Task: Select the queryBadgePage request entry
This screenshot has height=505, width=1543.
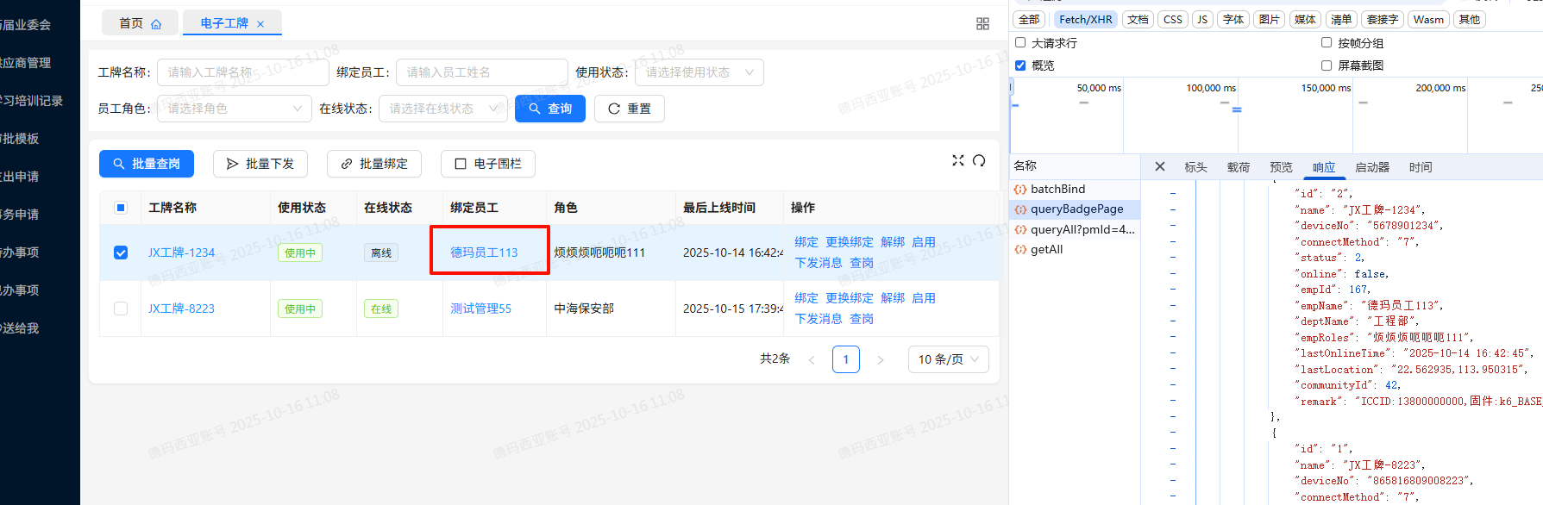Action: point(1075,209)
